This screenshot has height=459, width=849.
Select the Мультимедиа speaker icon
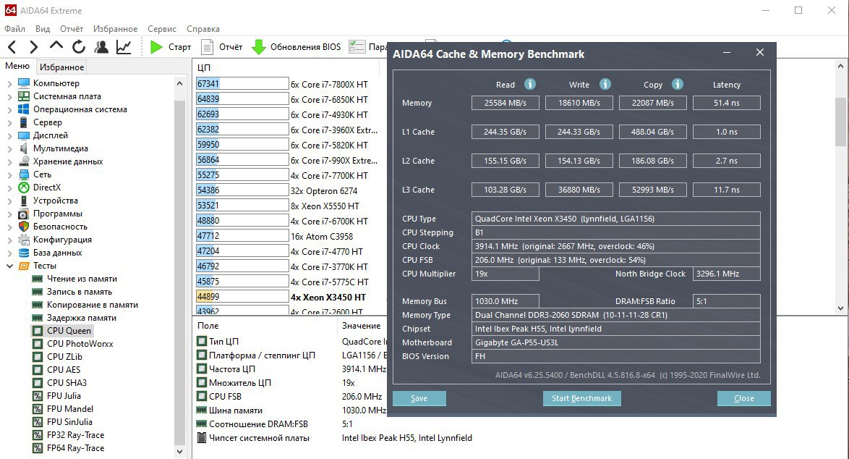point(24,148)
